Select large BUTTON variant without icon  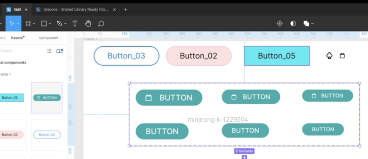[162, 131]
